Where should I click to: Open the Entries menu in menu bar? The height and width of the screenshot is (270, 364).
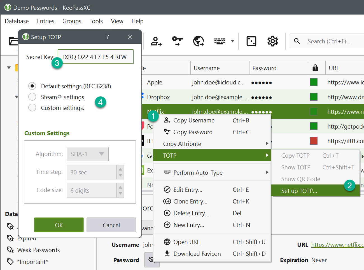(x=46, y=21)
